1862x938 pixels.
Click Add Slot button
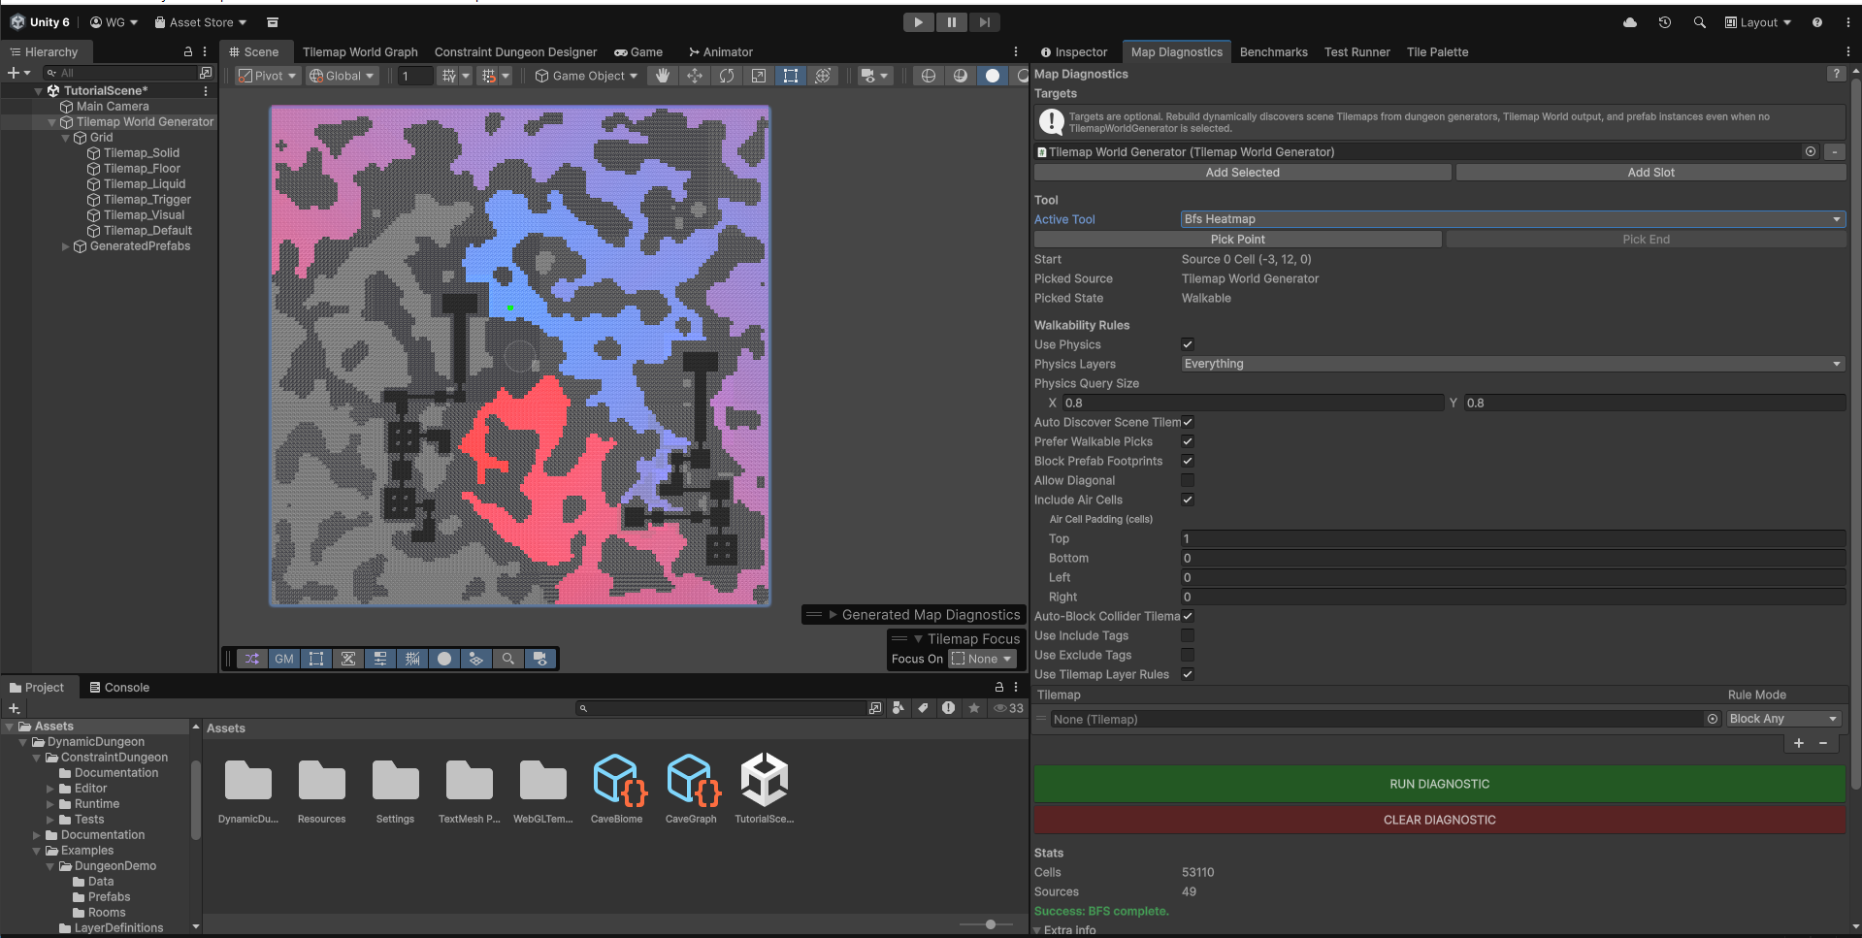pos(1650,173)
